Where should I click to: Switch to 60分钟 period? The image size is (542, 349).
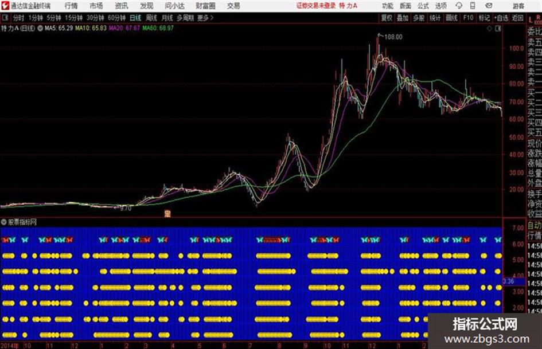pyautogui.click(x=117, y=18)
